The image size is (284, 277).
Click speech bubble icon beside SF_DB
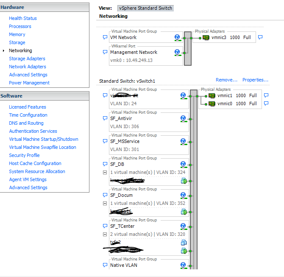[x=105, y=164]
